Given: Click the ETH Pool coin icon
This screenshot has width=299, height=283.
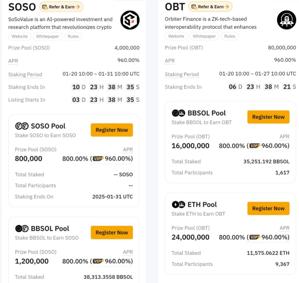Looking at the screenshot, I should coord(178,204).
